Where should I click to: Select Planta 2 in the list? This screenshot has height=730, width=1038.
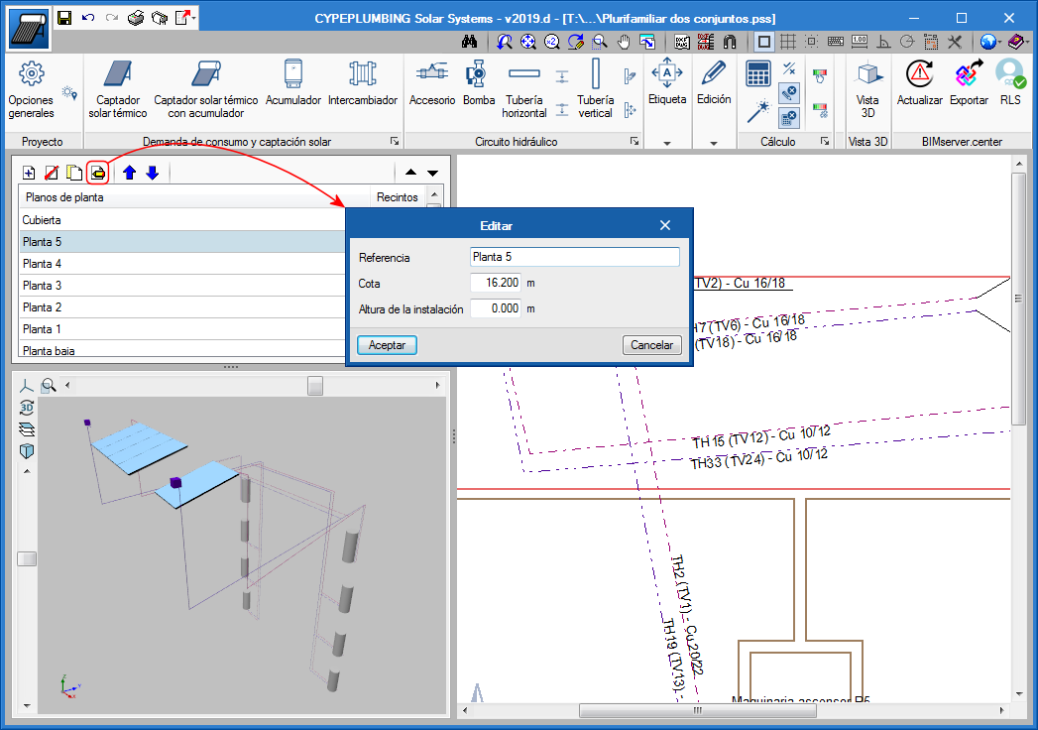tap(182, 307)
